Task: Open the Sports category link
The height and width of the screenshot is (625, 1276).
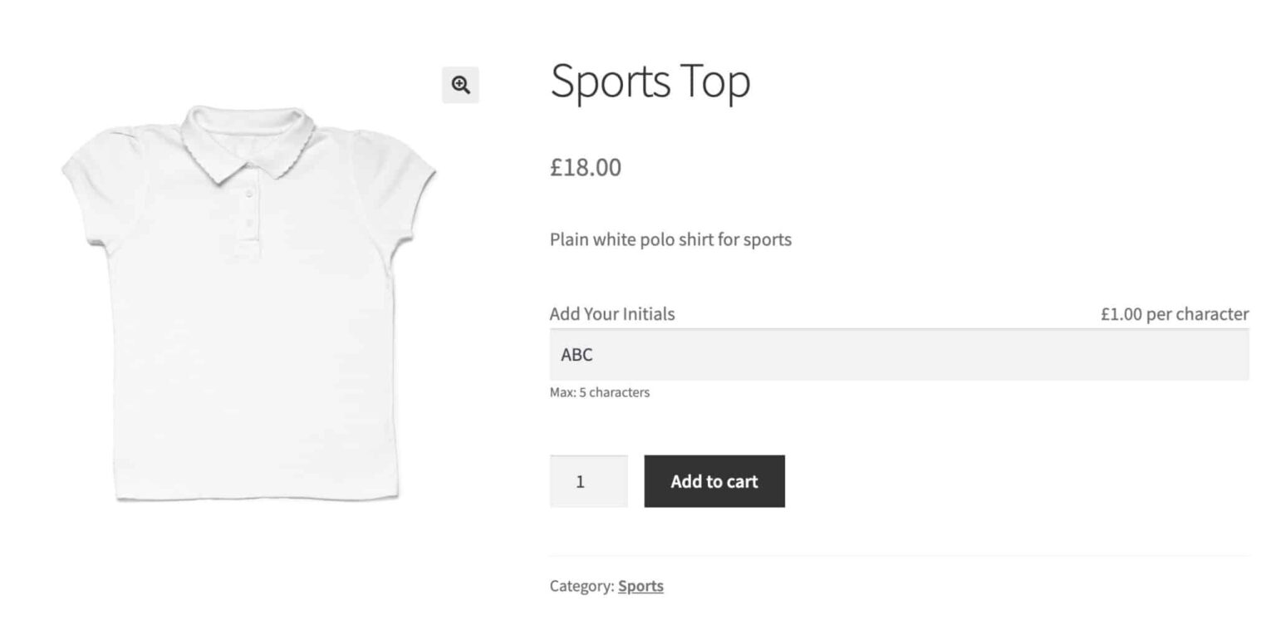Action: point(640,586)
